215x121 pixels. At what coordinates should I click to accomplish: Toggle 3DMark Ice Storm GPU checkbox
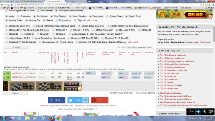[x=7, y=26]
